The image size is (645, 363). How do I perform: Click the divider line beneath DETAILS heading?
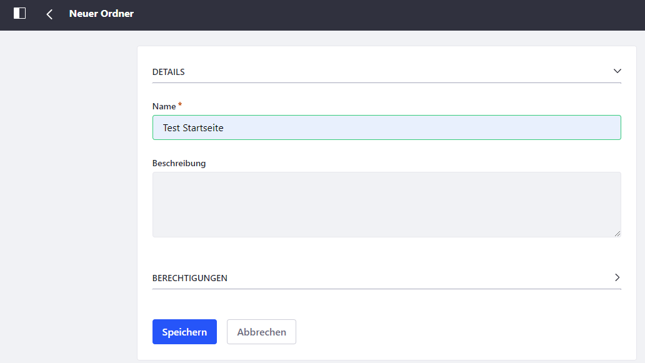(386, 82)
